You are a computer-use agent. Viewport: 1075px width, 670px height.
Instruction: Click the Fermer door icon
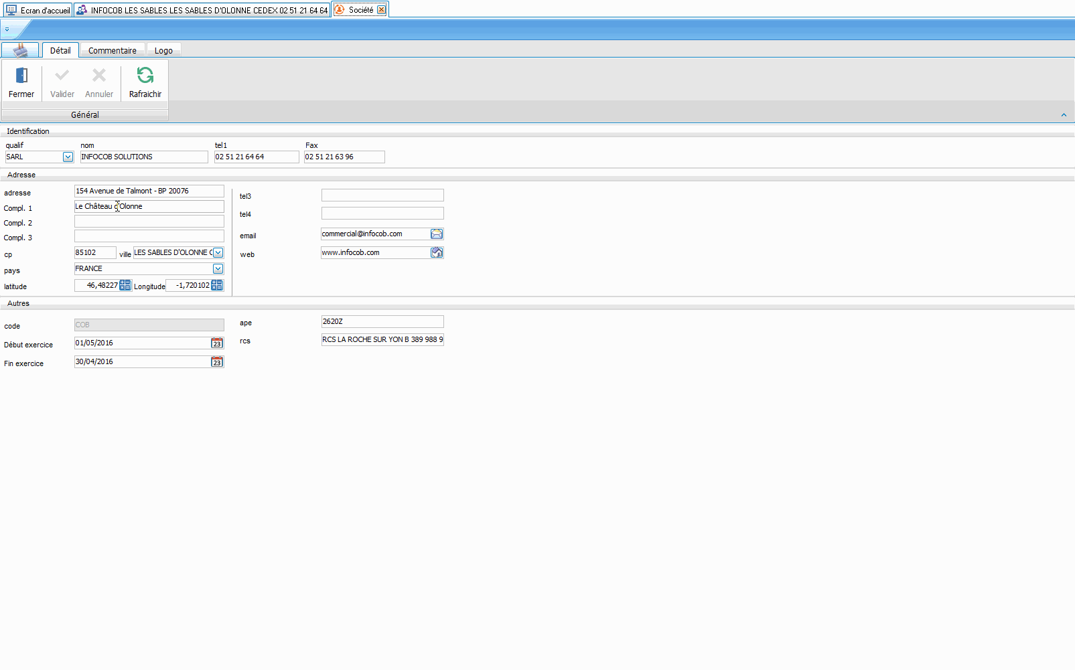pos(21,76)
